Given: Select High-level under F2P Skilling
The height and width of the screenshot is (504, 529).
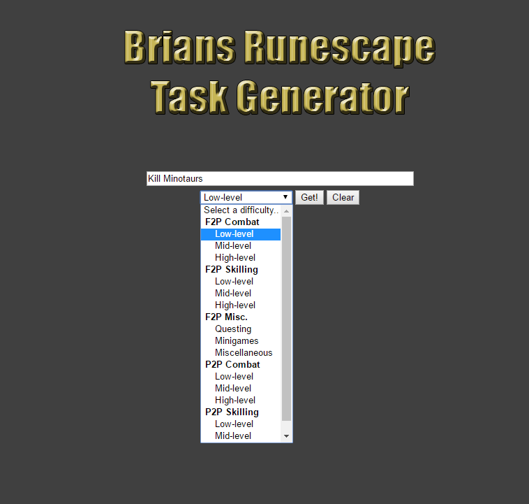Looking at the screenshot, I should pyautogui.click(x=241, y=305).
